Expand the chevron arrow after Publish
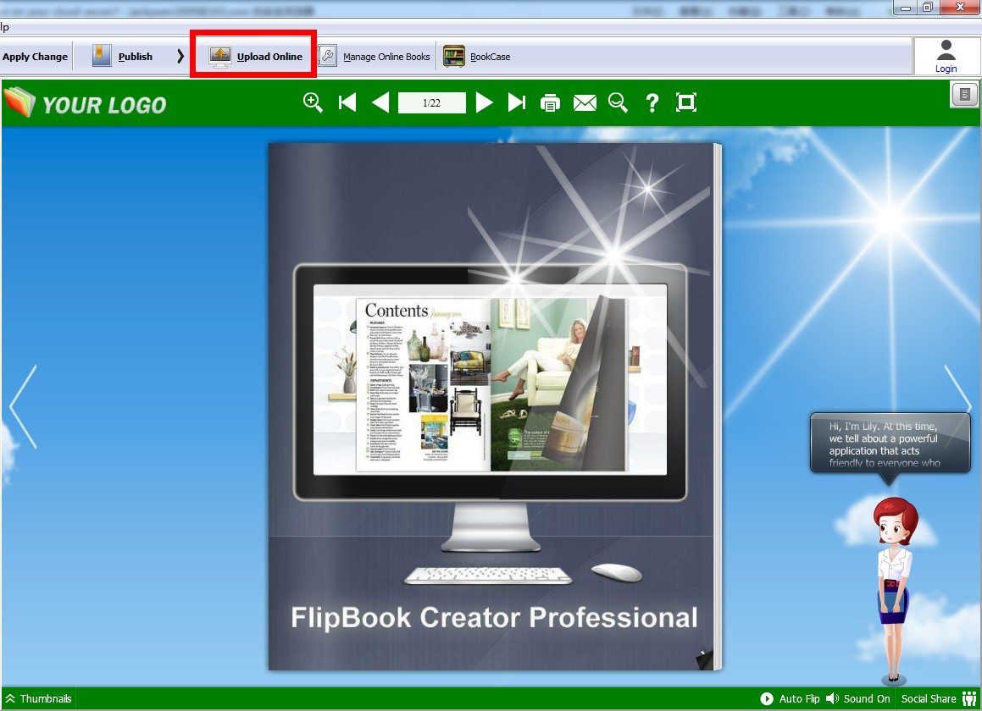982x711 pixels. click(x=180, y=57)
